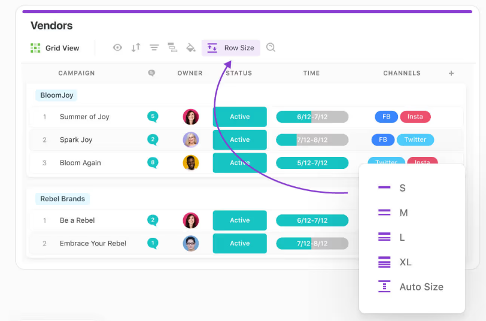Change Active status of Summer of Joy
The height and width of the screenshot is (321, 486).
click(x=240, y=117)
